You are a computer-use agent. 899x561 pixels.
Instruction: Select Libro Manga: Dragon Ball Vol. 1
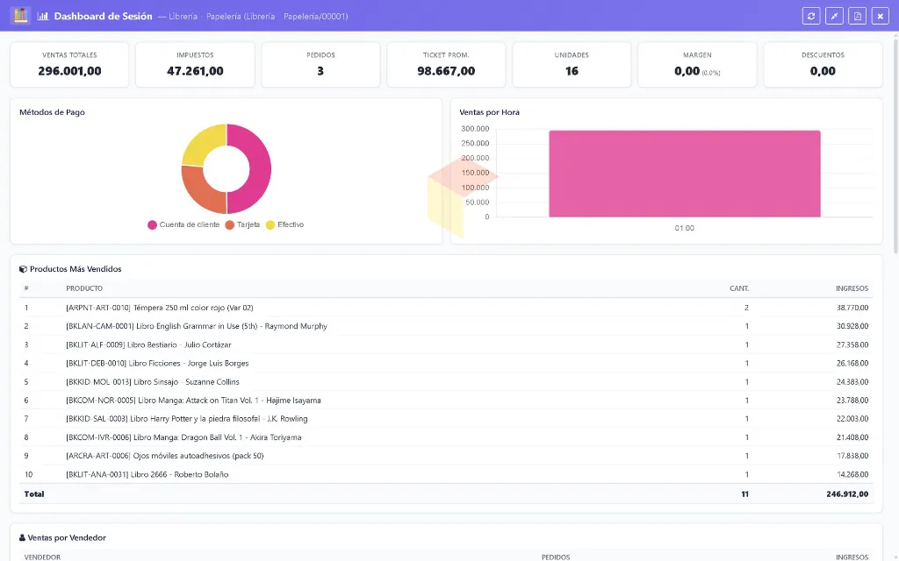[446, 437]
